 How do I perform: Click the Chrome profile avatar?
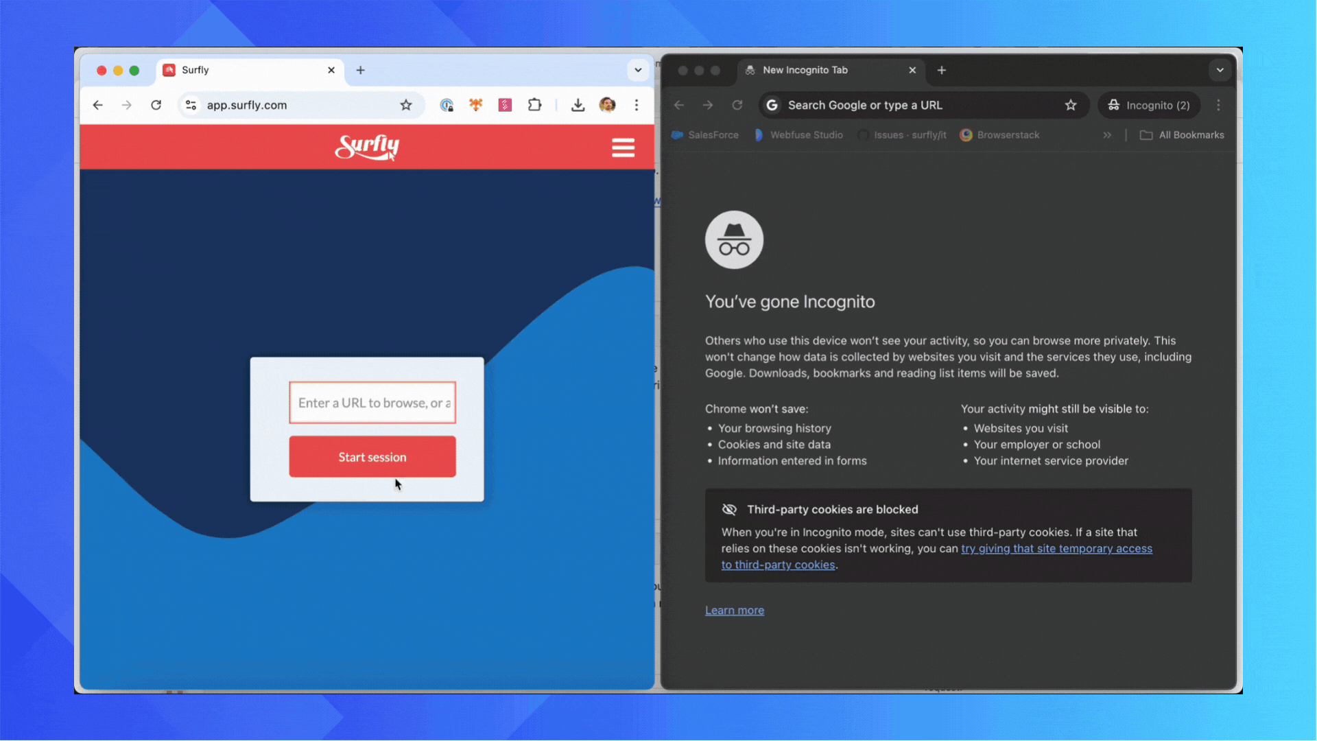pos(608,105)
